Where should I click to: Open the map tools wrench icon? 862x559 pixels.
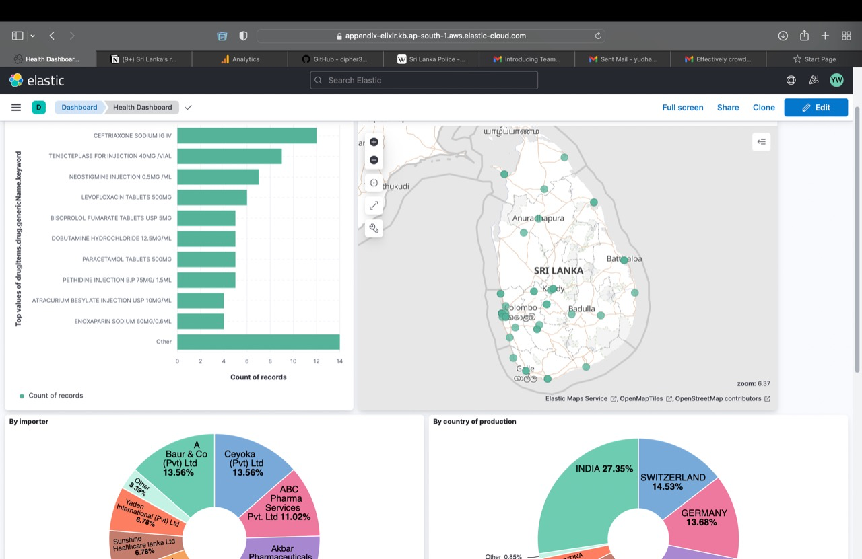tap(374, 229)
